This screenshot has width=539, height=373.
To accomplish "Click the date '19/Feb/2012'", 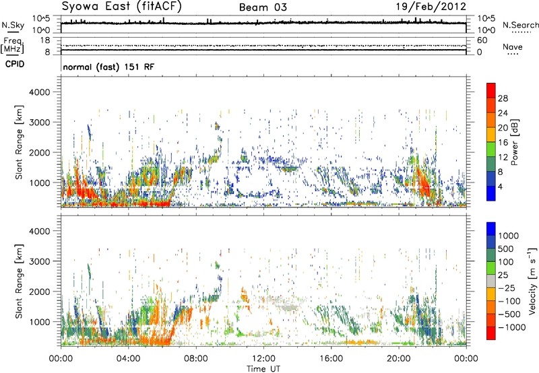I will coord(431,7).
